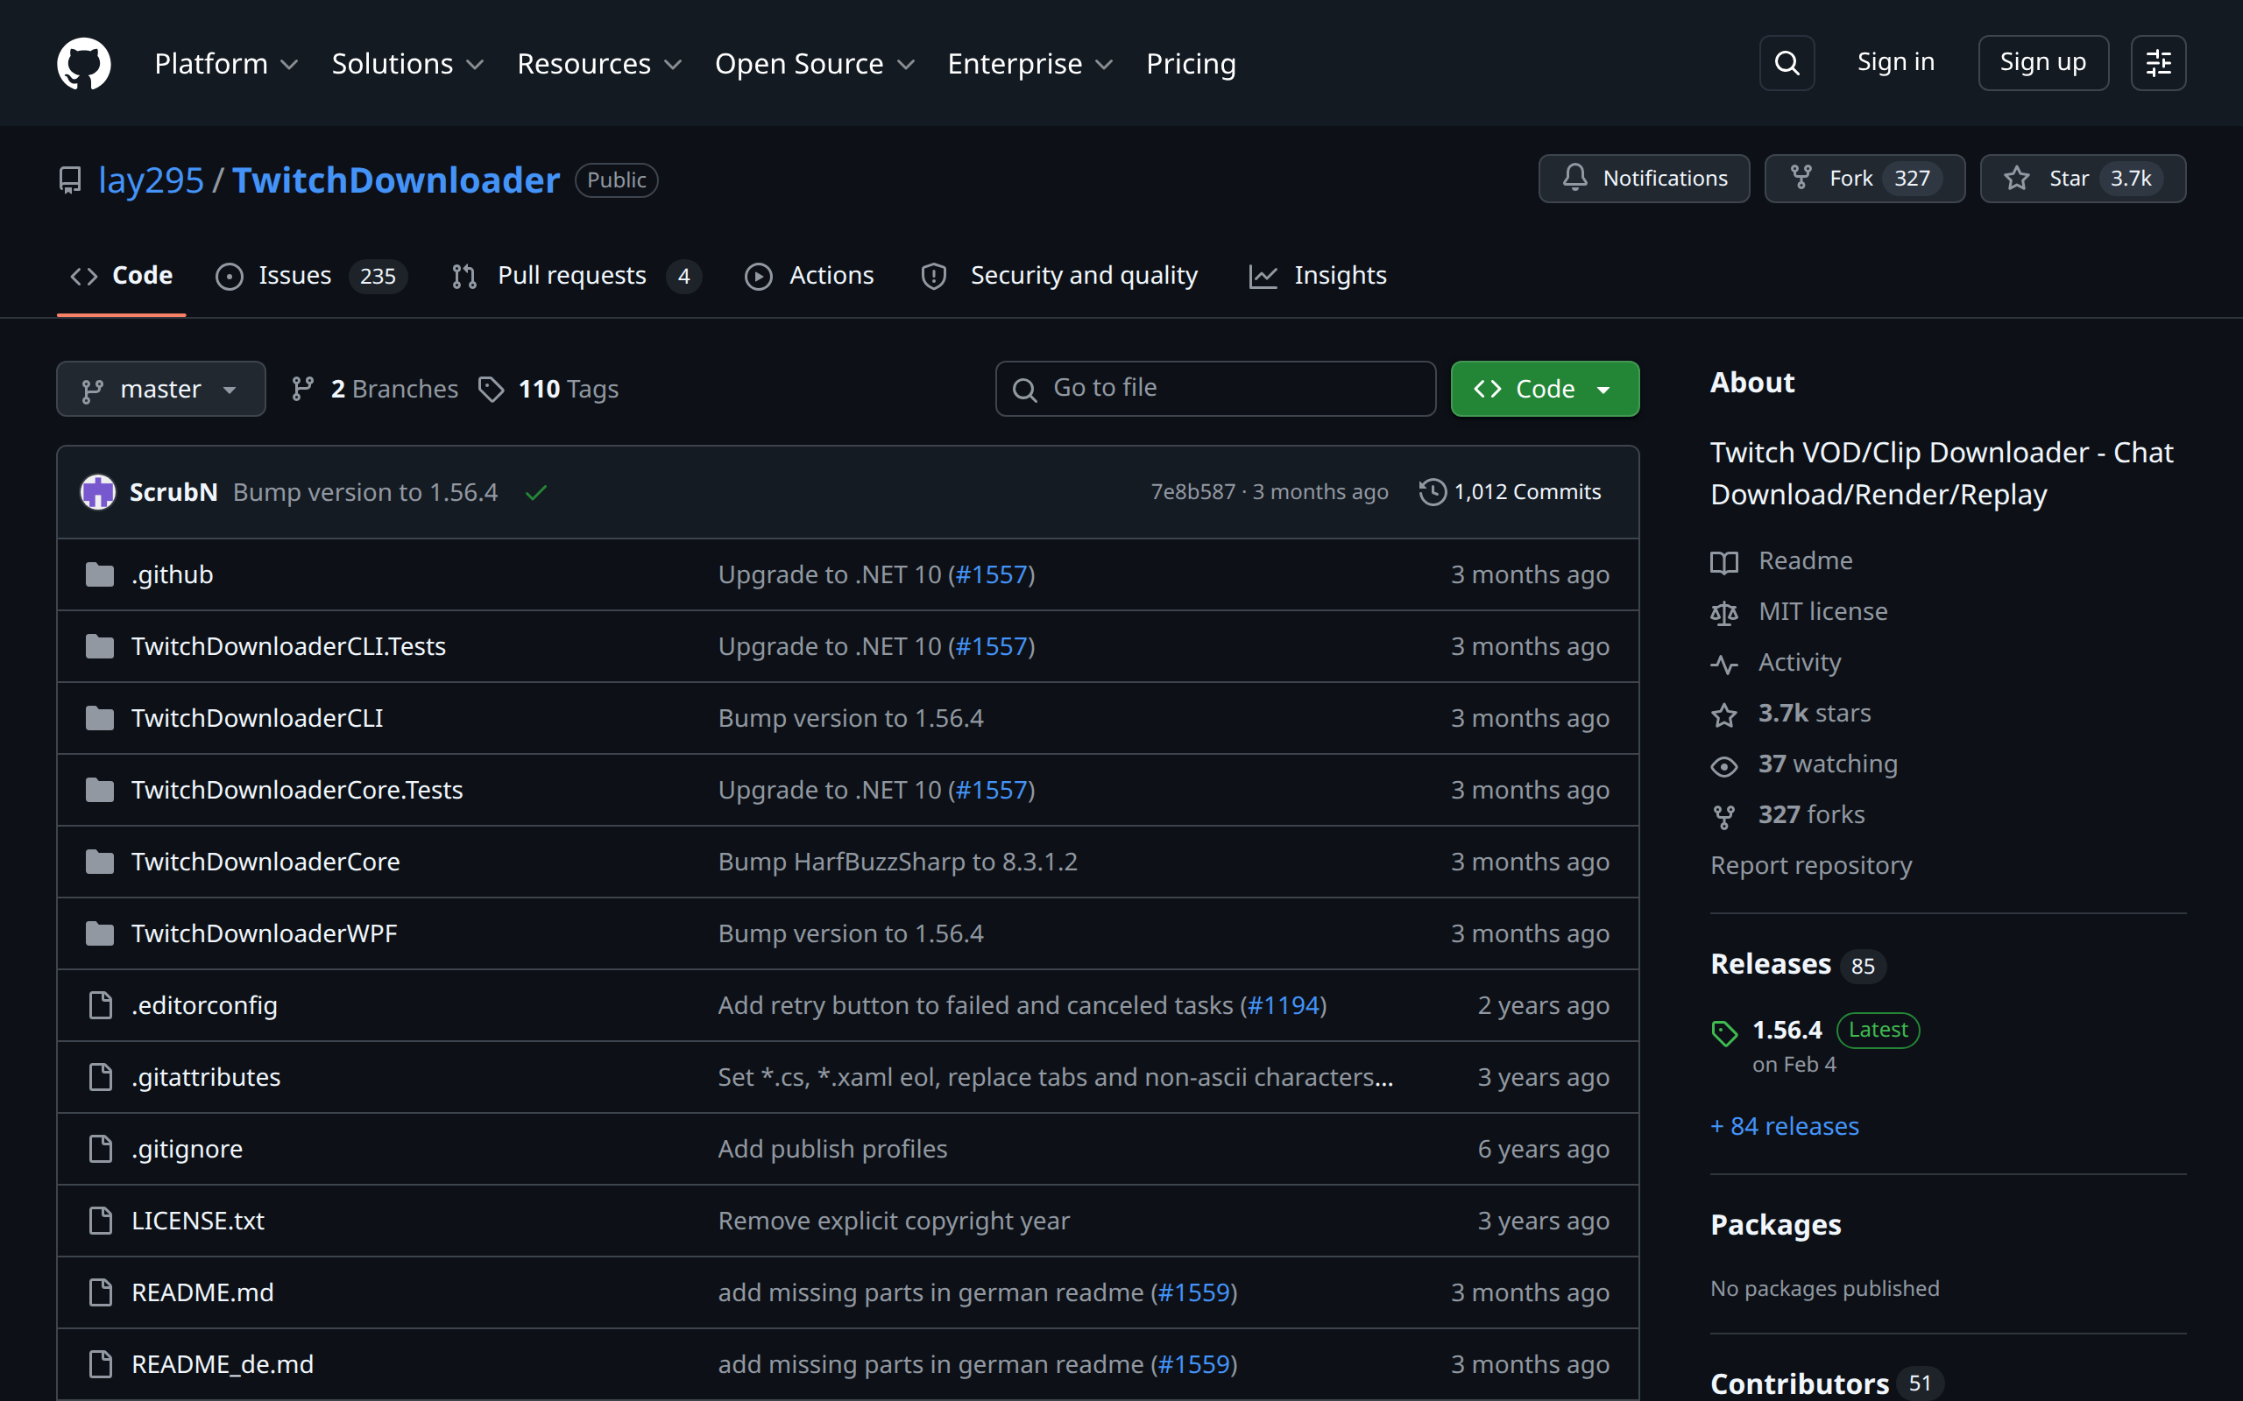Click the TwitchDownloaderCore folder icon
The height and width of the screenshot is (1401, 2243).
[100, 862]
